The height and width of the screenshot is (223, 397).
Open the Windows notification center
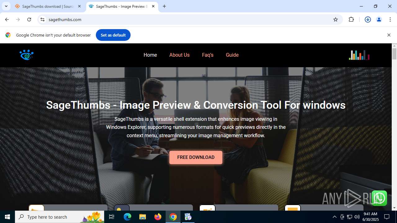coord(387,217)
